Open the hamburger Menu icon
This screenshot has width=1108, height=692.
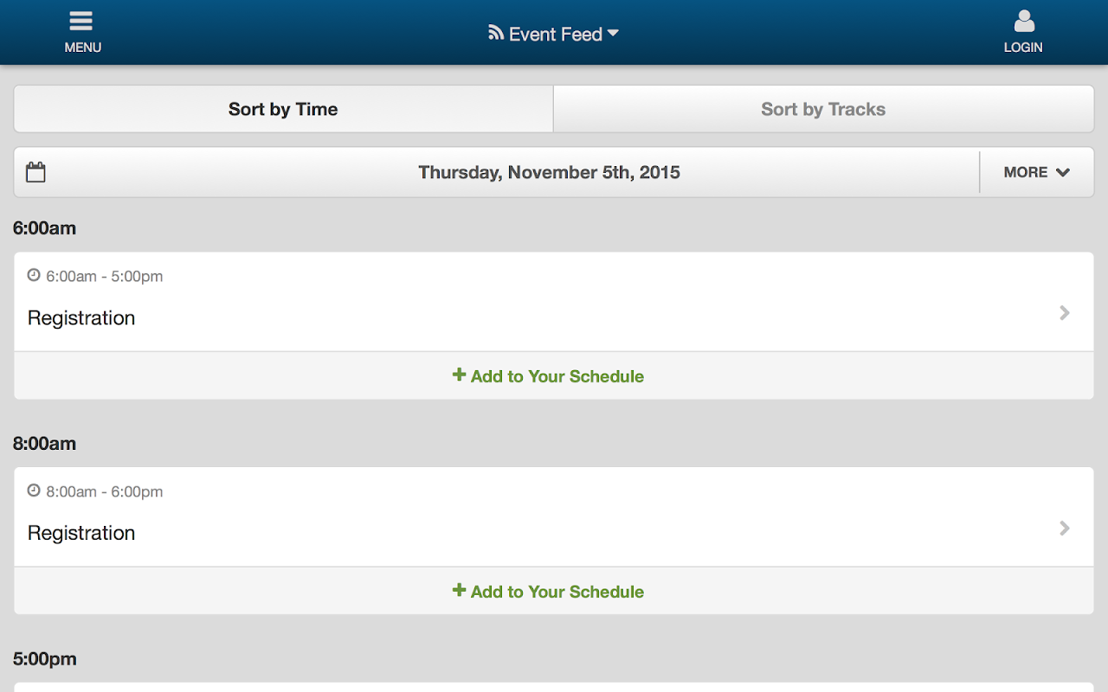pos(81,22)
